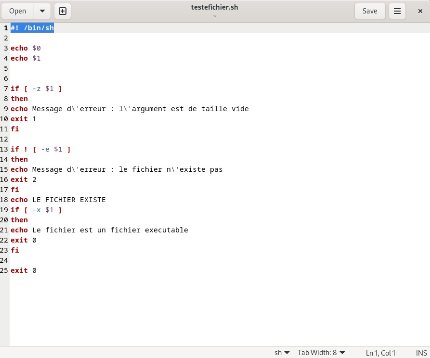Click the testefichier.sh title in the header bar
430x358 pixels.
click(215, 7)
